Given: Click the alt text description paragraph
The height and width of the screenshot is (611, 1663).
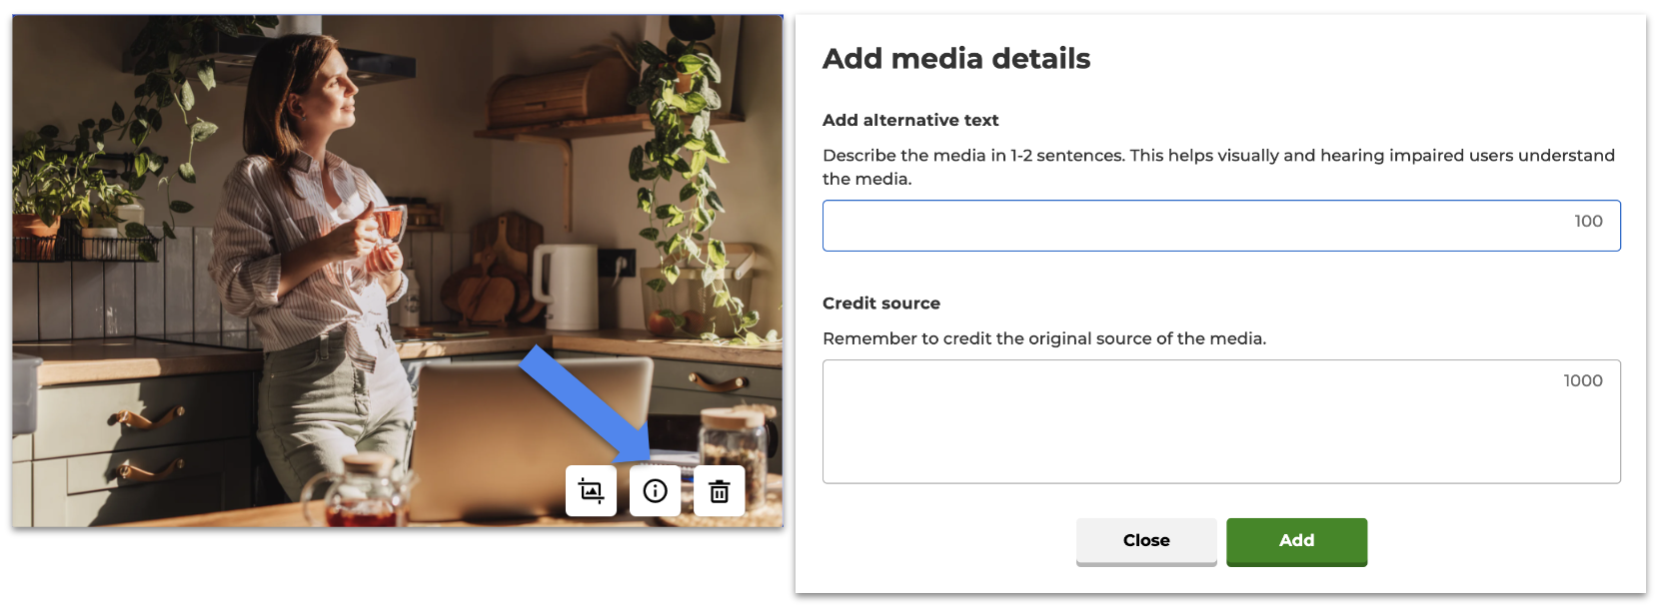Looking at the screenshot, I should click(1218, 167).
